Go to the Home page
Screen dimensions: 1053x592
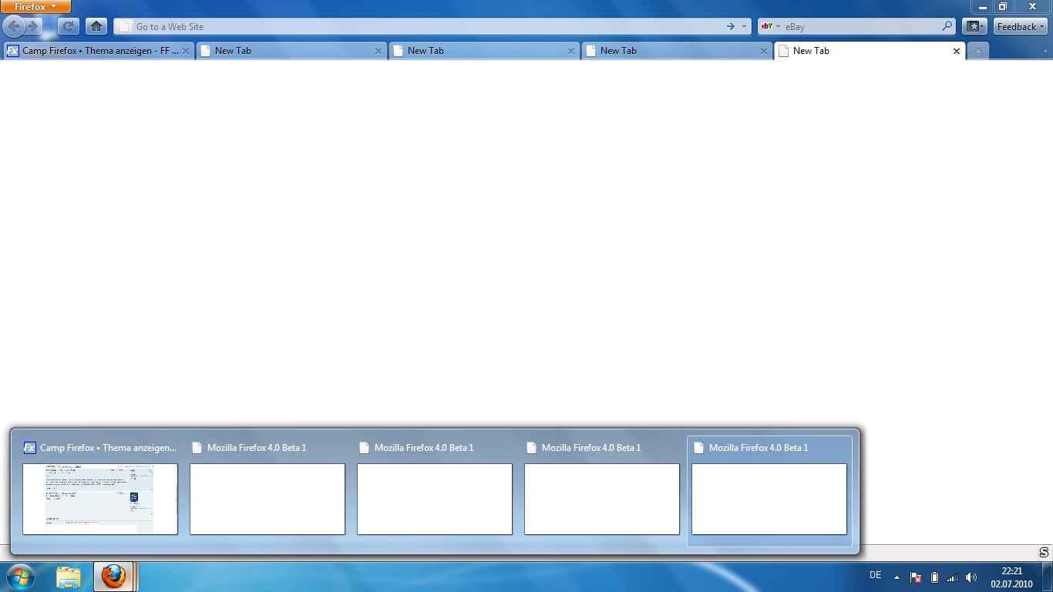96,26
